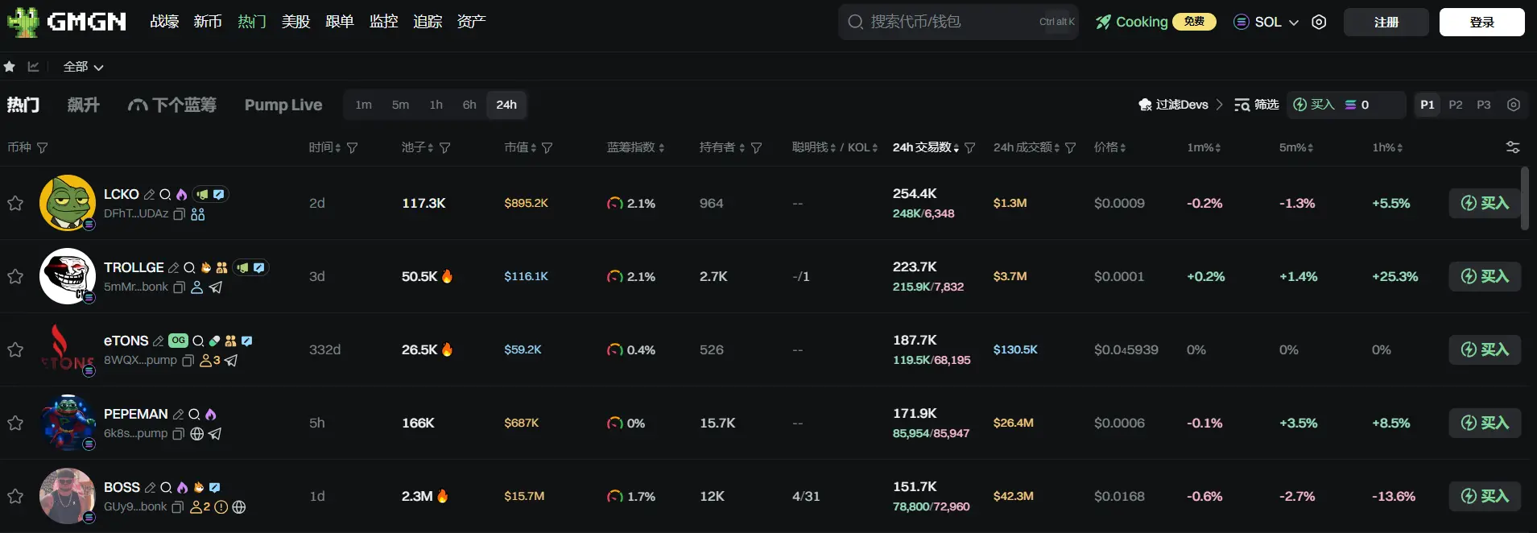This screenshot has height=533, width=1537.
Task: Select the 1h timeframe tab
Action: click(436, 105)
